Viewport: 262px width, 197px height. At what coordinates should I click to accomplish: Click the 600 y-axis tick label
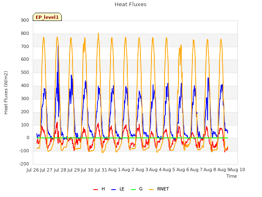tap(25, 59)
